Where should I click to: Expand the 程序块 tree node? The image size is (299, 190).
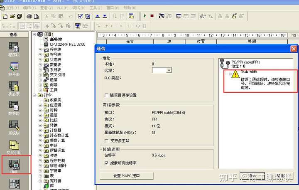pos(40,49)
